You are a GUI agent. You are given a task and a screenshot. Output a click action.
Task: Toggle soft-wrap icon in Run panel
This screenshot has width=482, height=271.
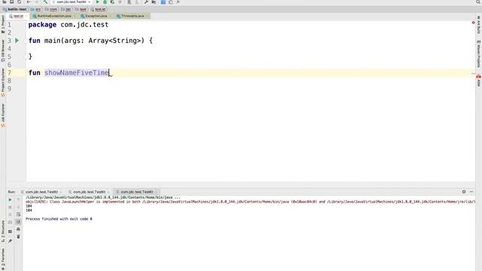click(18, 215)
